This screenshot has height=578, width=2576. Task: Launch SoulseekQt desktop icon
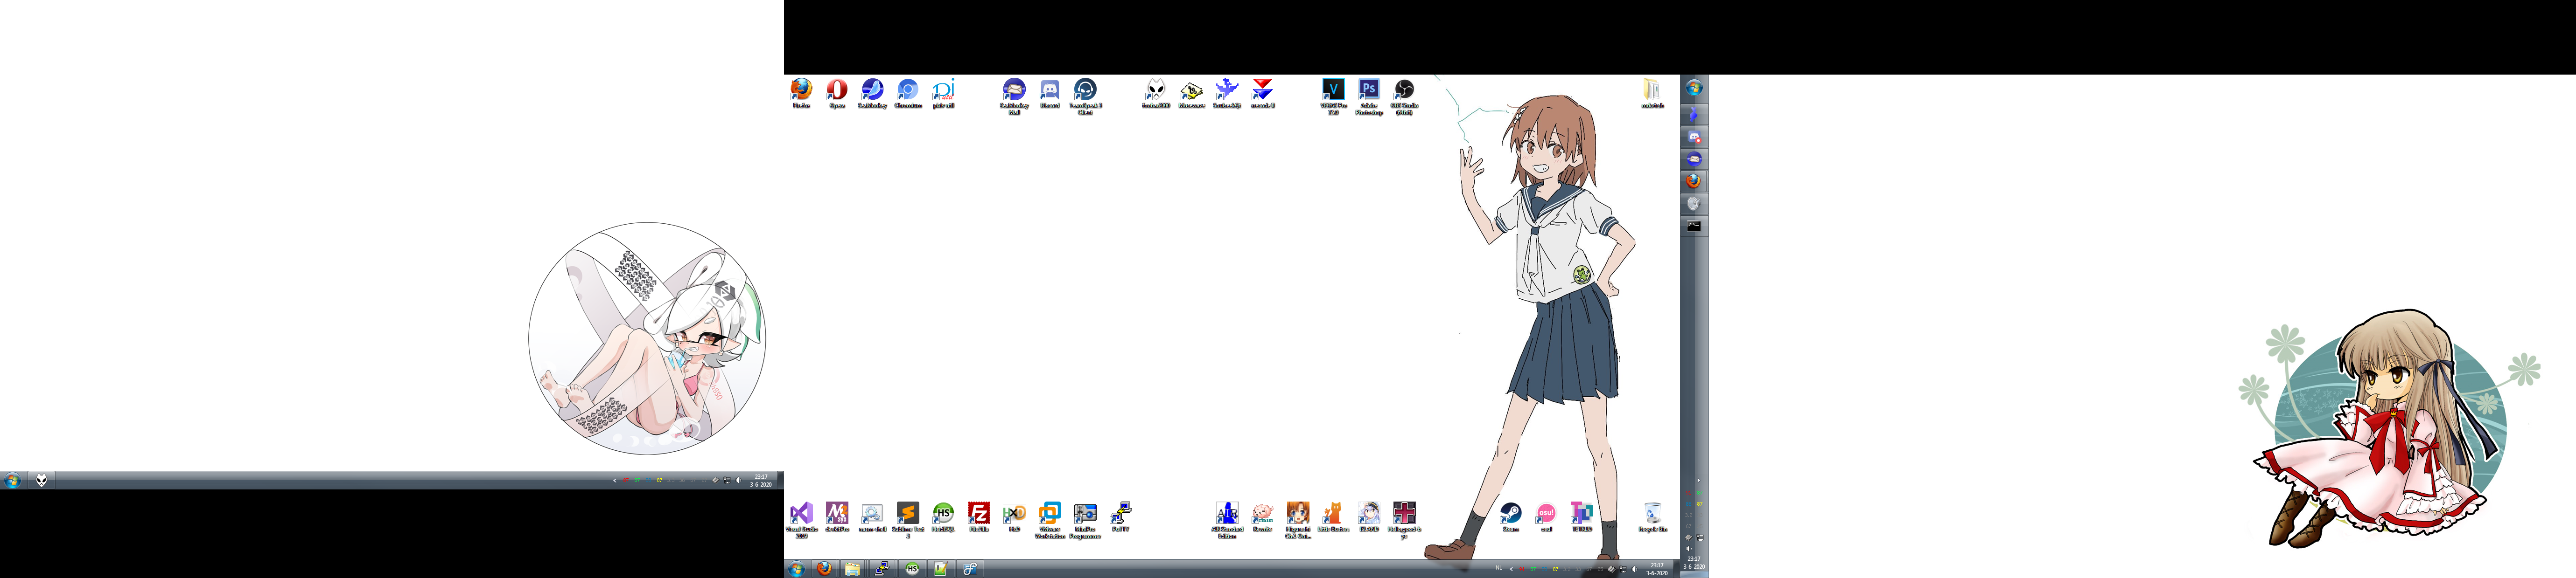(x=1227, y=94)
